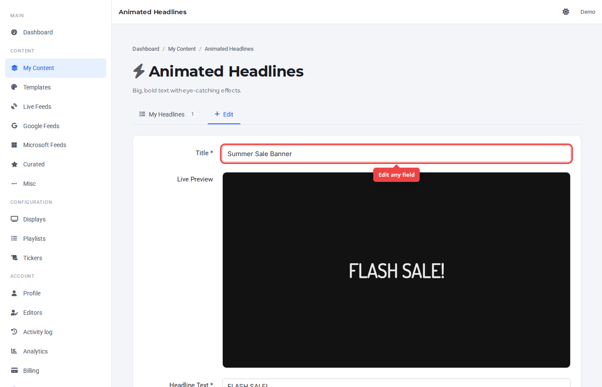
Task: Click the Live Feeds satellite icon
Action: [14, 107]
